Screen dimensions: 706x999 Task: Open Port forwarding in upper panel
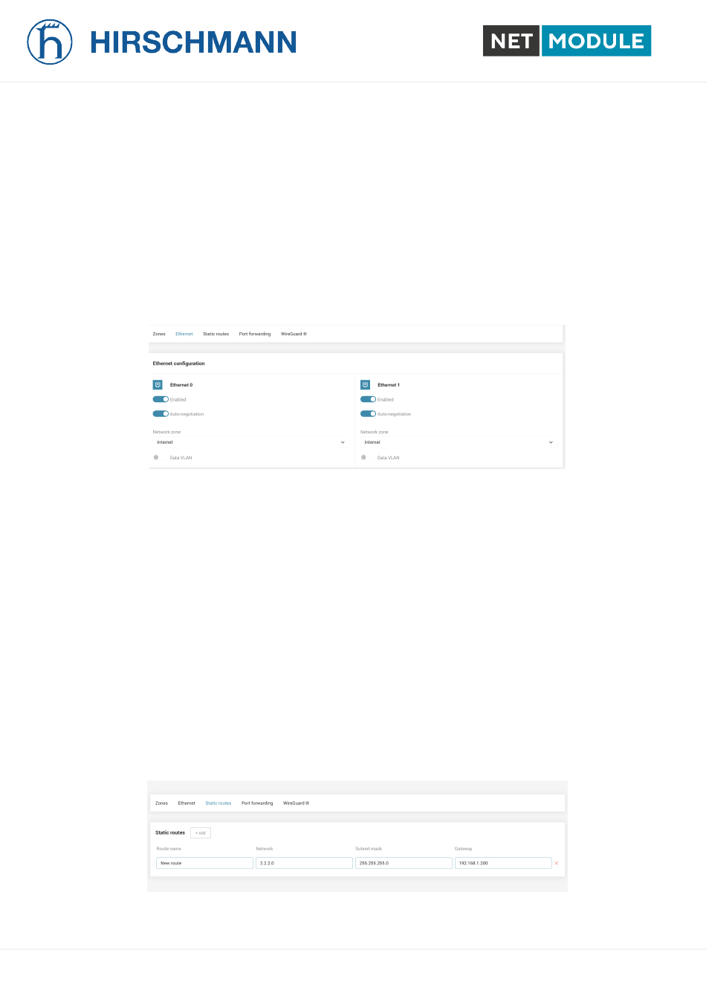point(255,334)
